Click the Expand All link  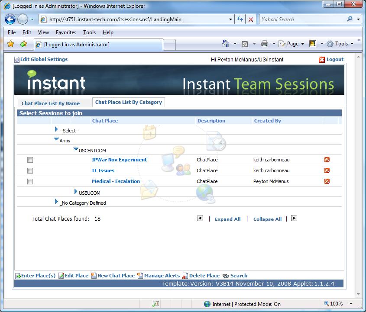pyautogui.click(x=227, y=219)
